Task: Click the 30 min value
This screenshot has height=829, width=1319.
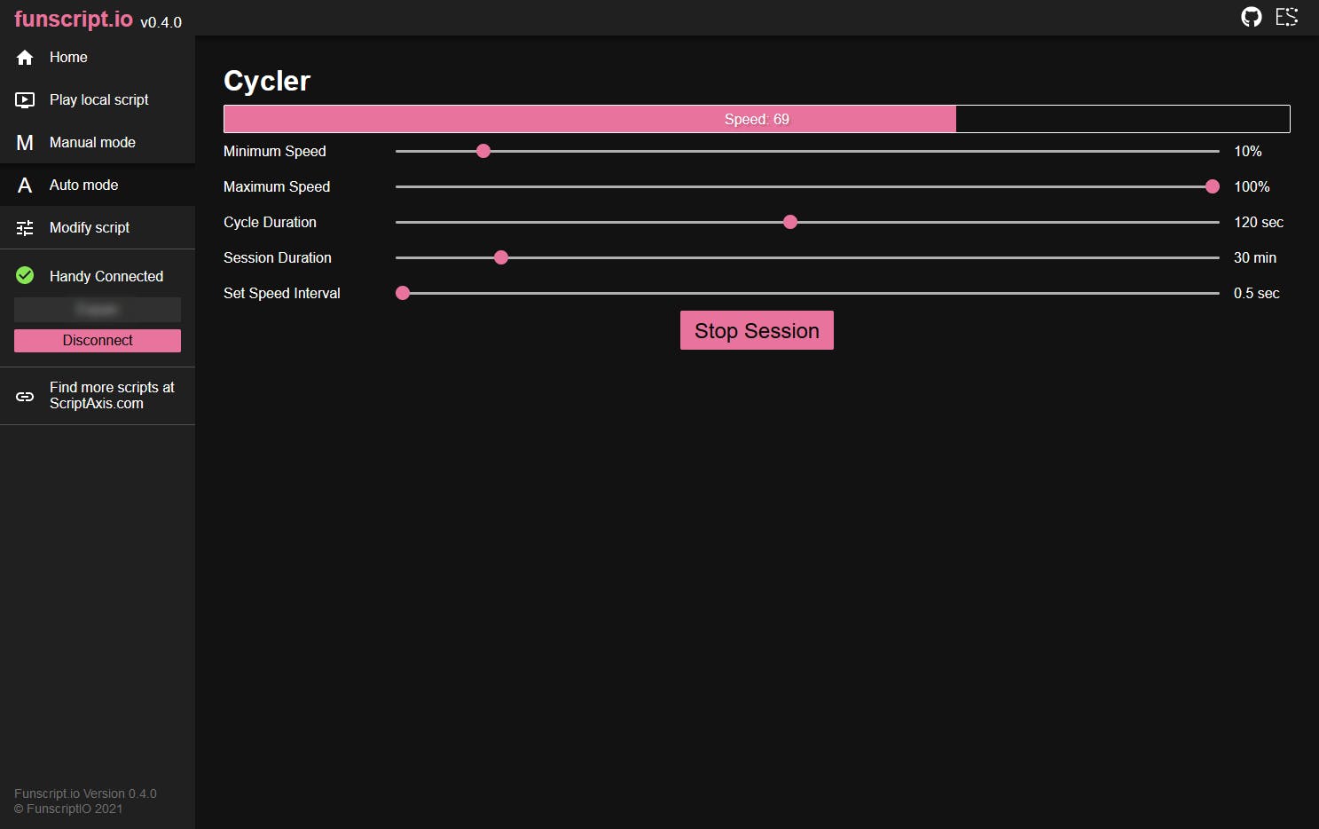Action: click(1255, 257)
